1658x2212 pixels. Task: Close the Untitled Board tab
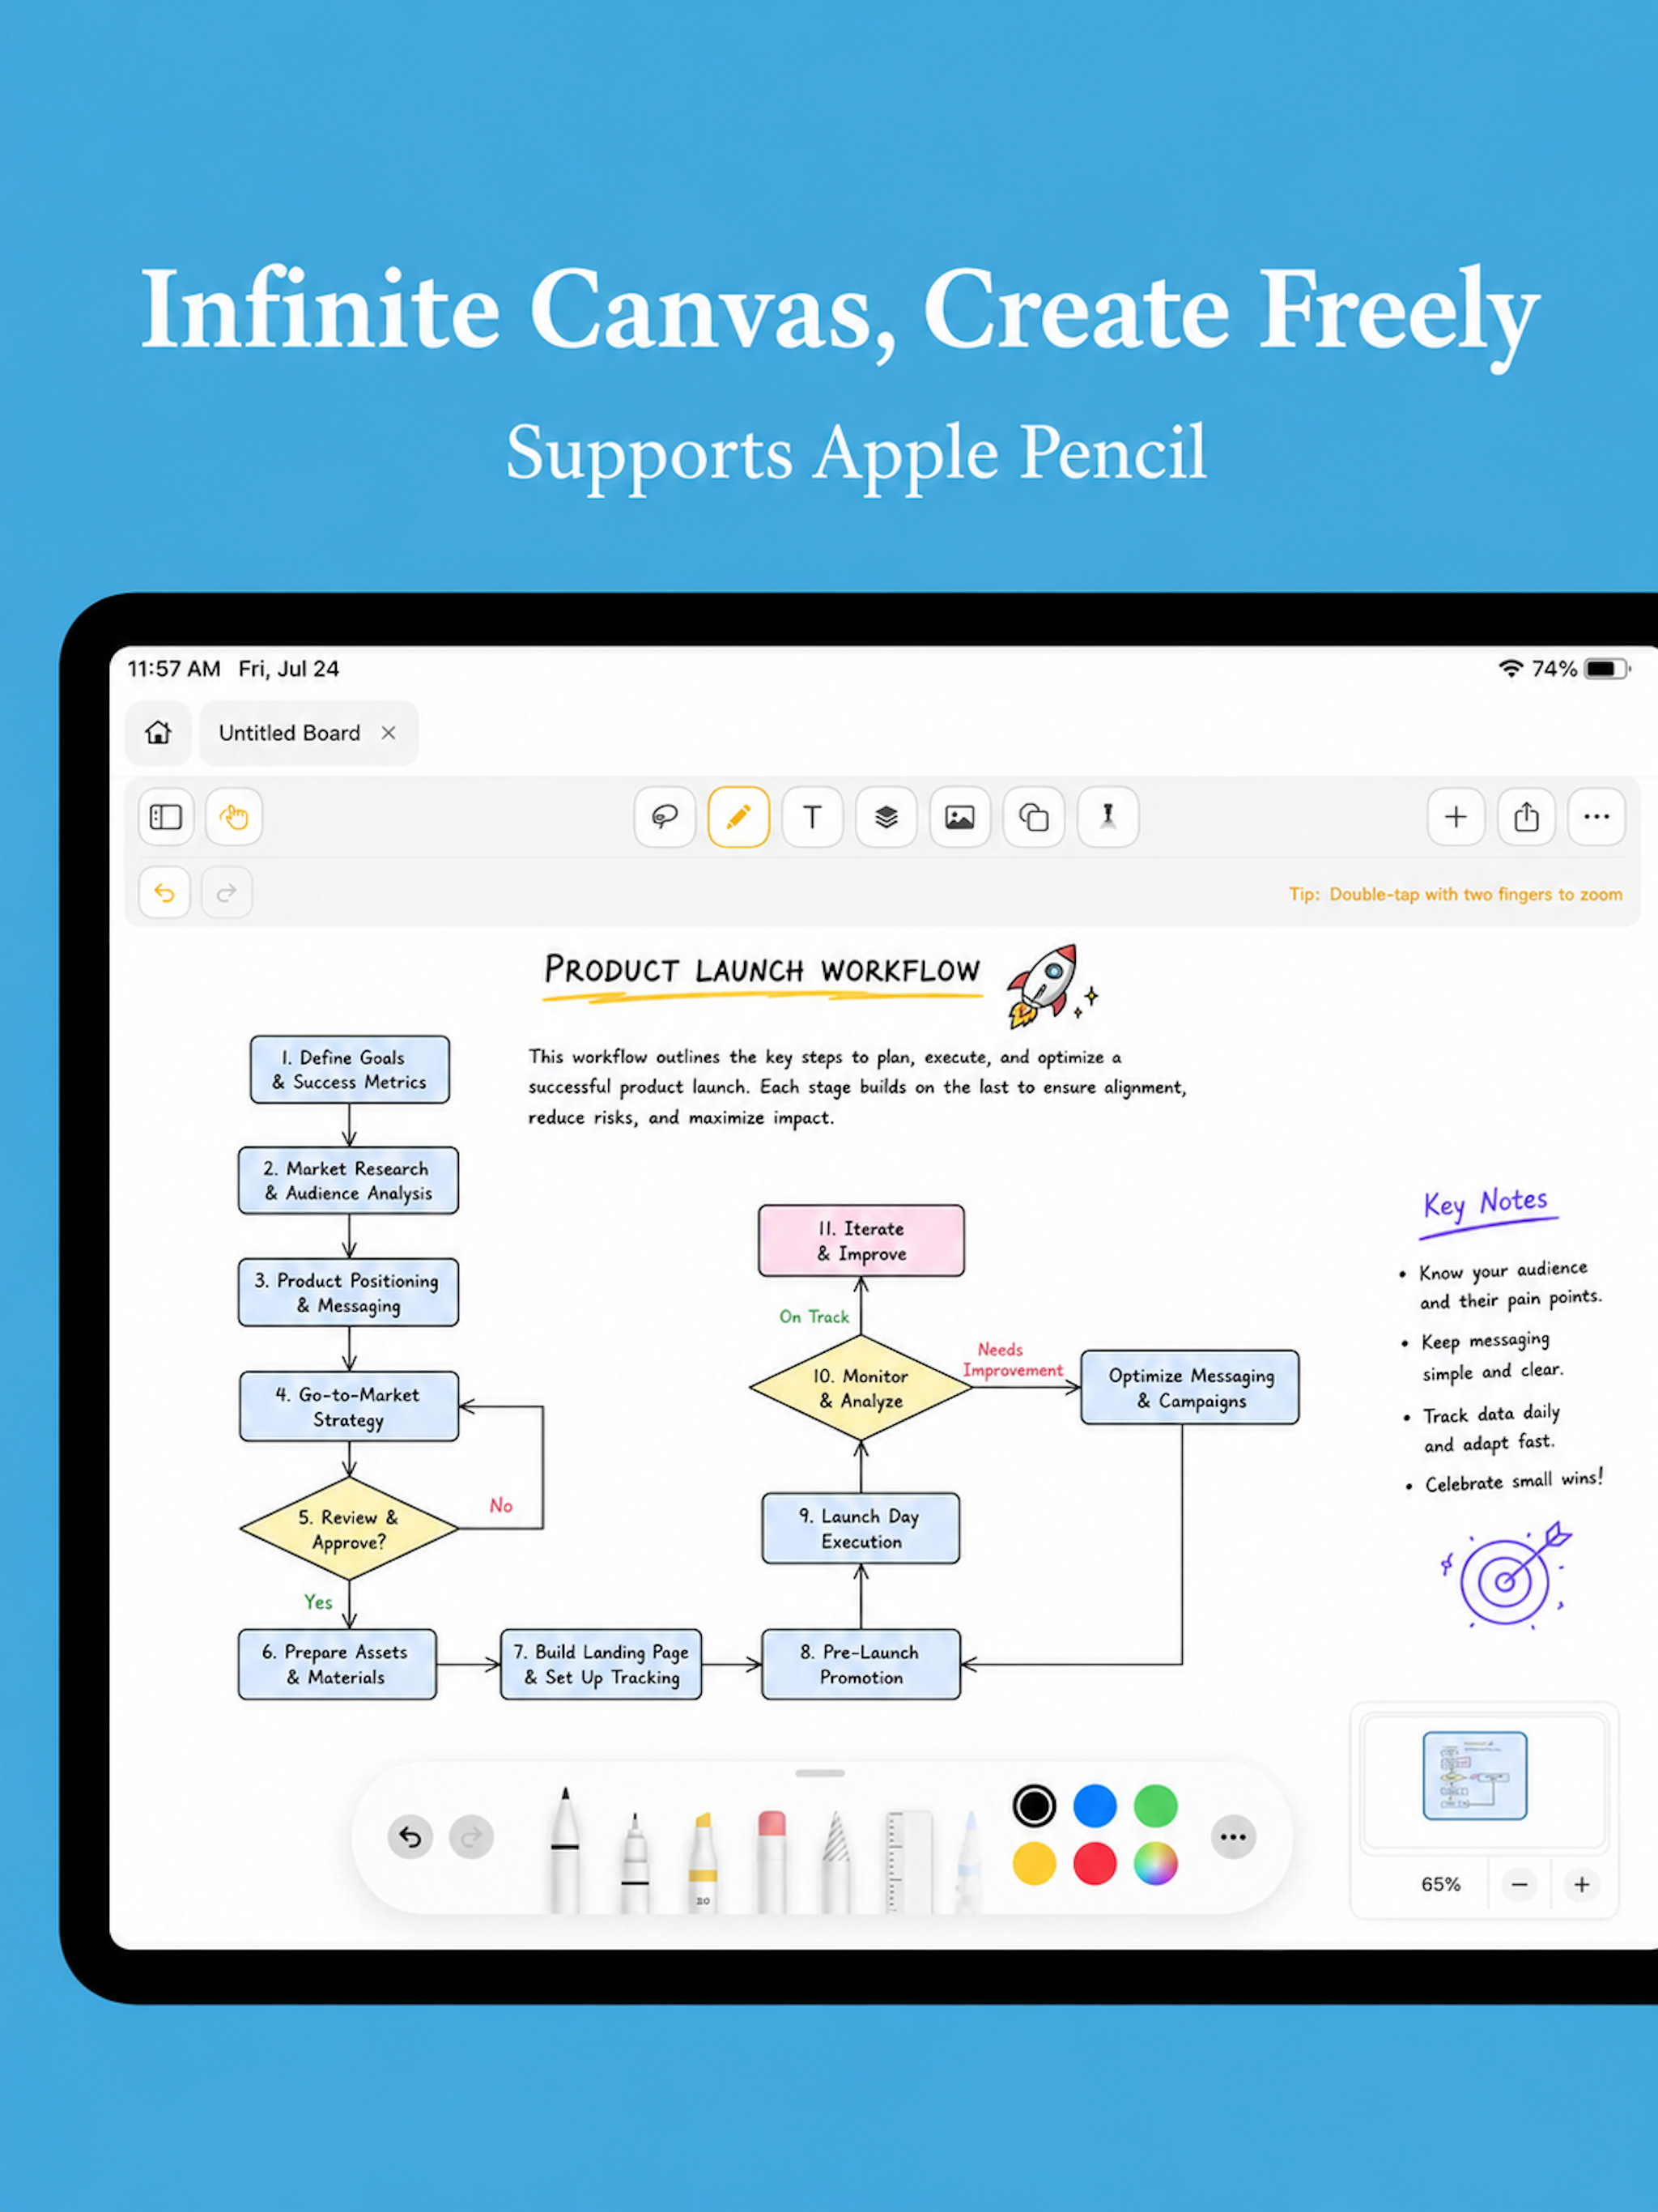point(388,733)
